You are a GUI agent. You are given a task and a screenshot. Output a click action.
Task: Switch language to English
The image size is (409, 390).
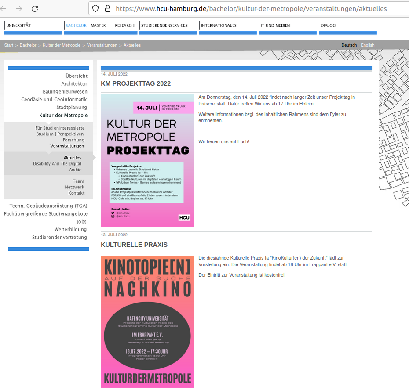click(367, 45)
